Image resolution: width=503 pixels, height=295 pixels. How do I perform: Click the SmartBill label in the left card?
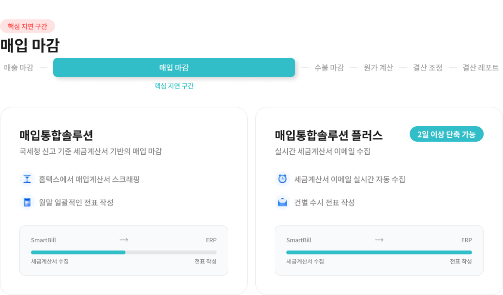(43, 239)
